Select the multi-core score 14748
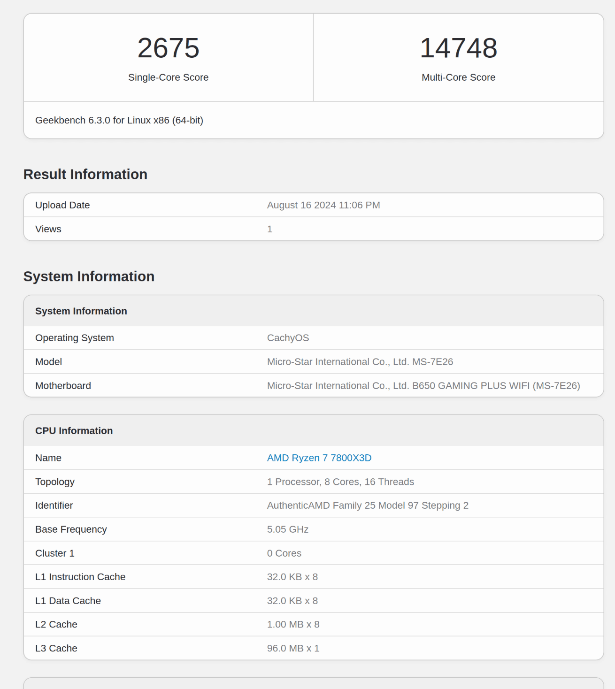Screen dimensions: 615x689 tap(459, 48)
